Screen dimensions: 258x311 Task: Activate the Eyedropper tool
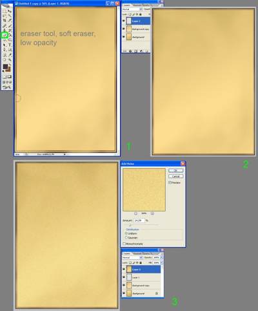click(10, 55)
